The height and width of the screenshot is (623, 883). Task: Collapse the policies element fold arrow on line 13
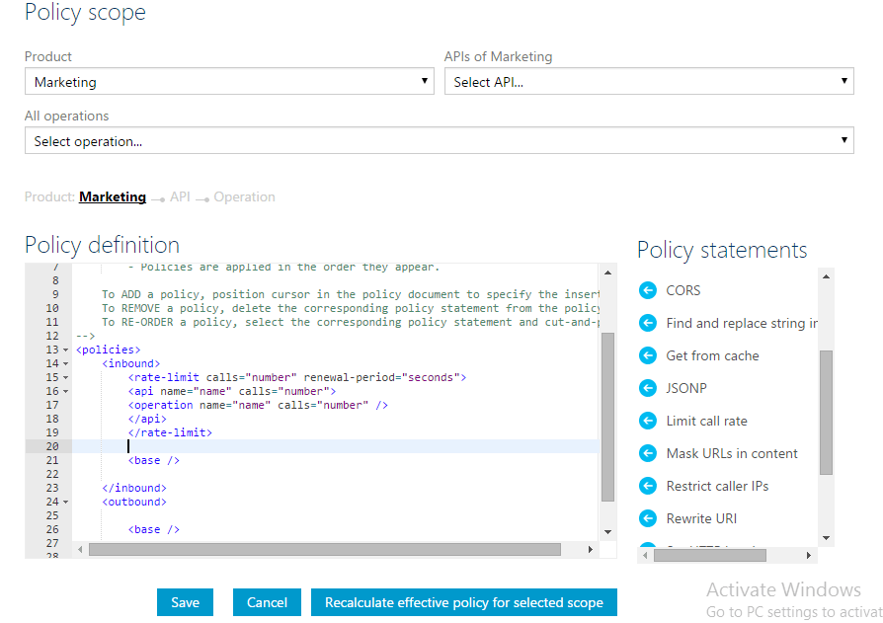65,350
